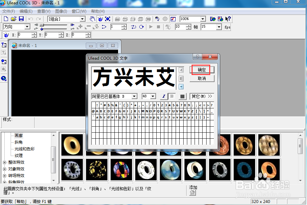Click the 确定 button
This screenshot has height=205, width=307.
[202, 70]
